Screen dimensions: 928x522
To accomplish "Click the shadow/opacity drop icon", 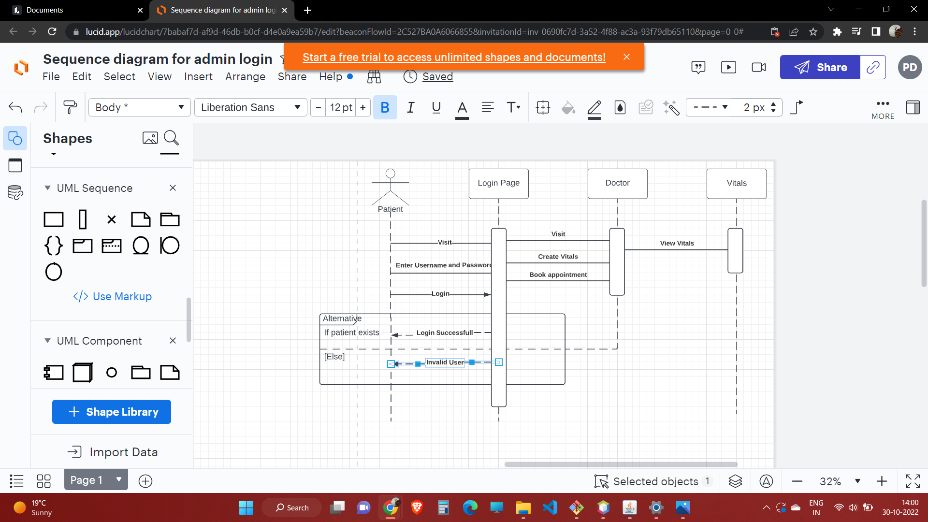I will coord(620,107).
